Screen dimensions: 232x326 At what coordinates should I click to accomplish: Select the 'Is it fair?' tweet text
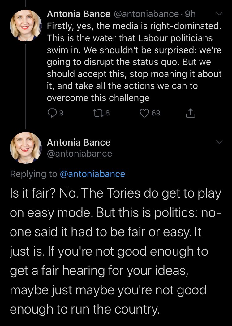point(116,251)
